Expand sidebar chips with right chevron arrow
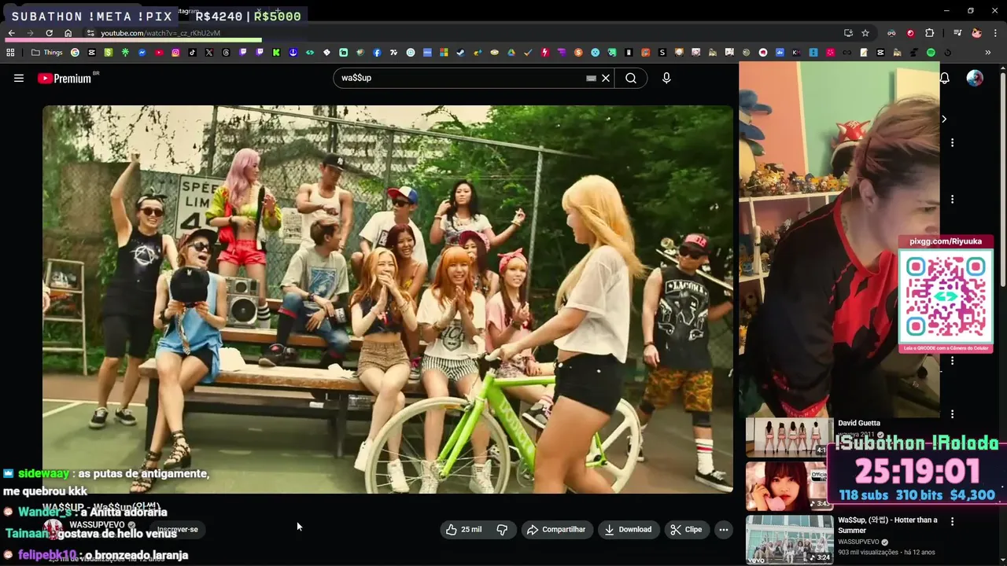1007x566 pixels. tap(944, 119)
